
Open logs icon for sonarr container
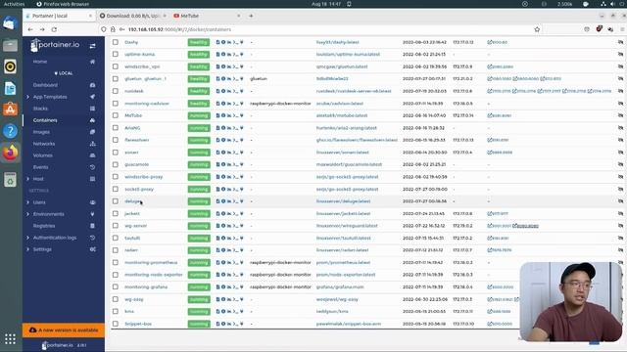click(217, 153)
